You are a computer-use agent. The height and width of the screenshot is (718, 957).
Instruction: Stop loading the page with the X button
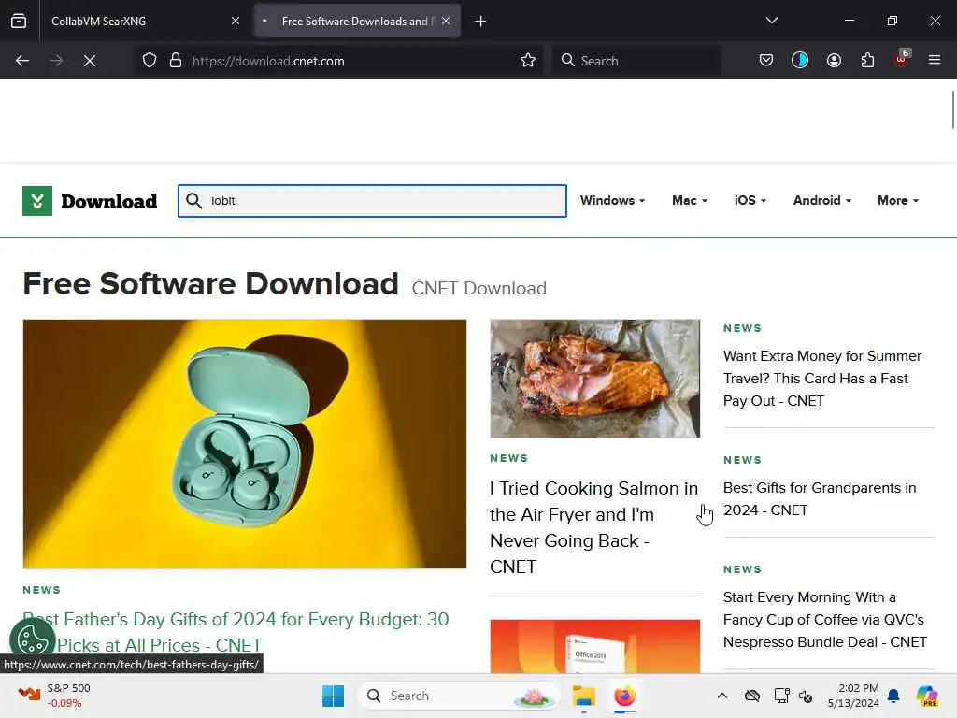pyautogui.click(x=89, y=61)
